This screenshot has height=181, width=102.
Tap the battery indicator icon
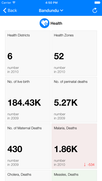pos(97,3)
